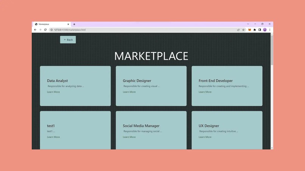Click the scrollbar up arrow
The width and height of the screenshot is (305, 171).
tap(272, 34)
